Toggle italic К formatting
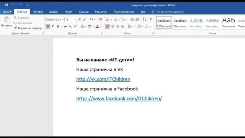 53,26
